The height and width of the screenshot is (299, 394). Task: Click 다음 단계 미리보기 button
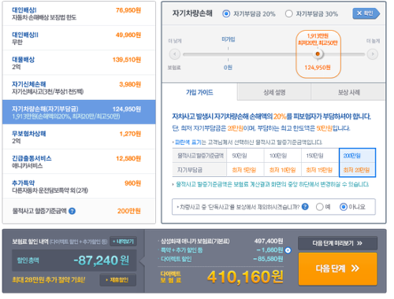337,243
